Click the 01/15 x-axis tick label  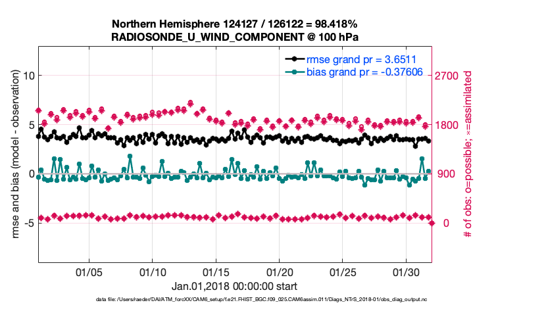(x=215, y=272)
